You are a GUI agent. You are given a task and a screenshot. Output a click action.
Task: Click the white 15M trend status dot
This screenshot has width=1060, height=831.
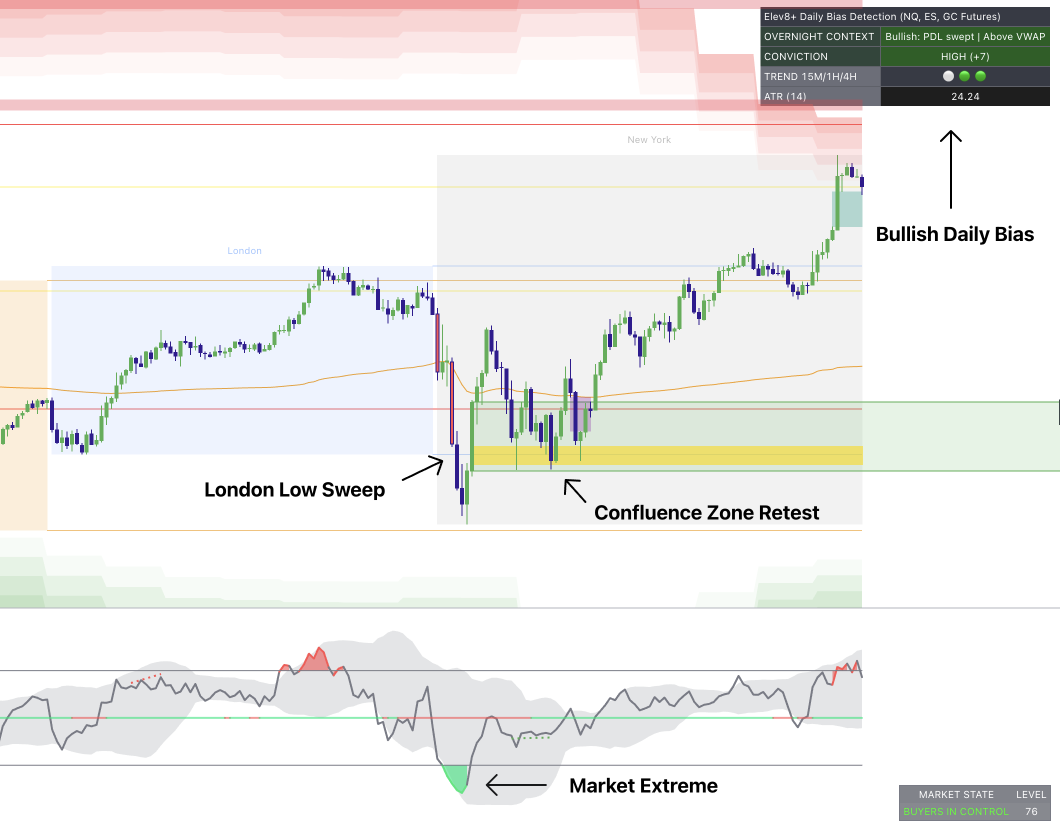click(x=948, y=76)
